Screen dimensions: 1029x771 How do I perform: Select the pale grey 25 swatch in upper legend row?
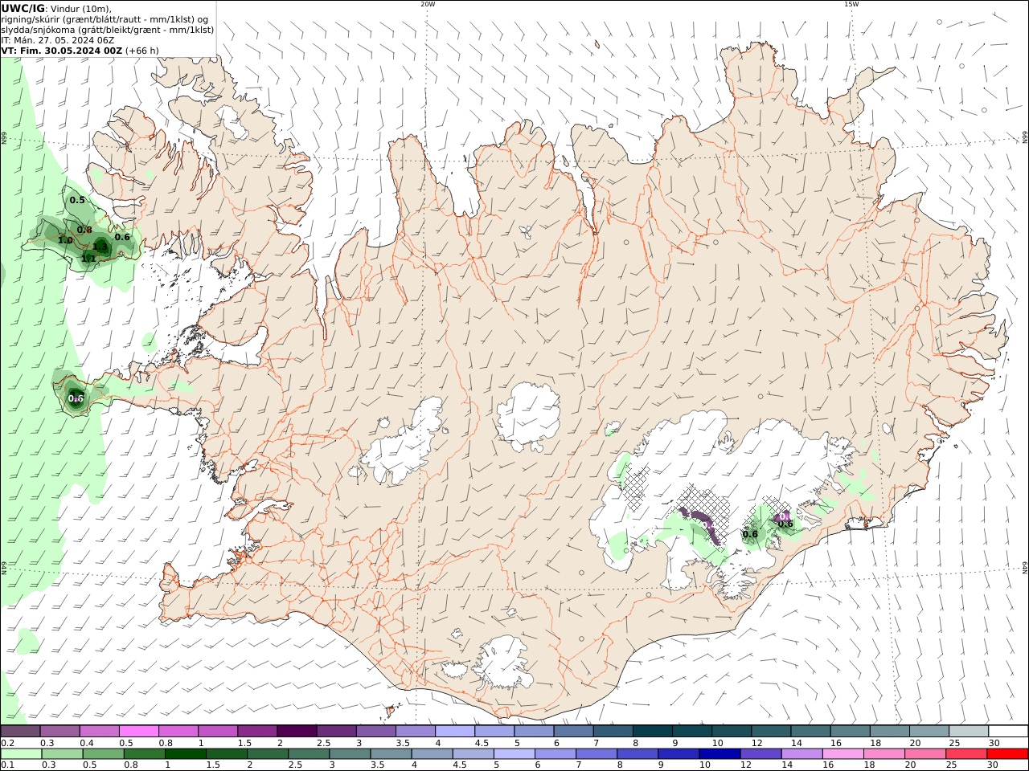[x=967, y=732]
